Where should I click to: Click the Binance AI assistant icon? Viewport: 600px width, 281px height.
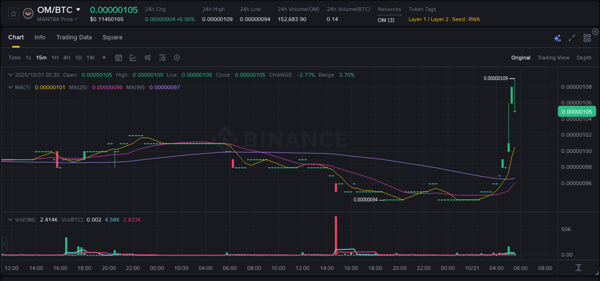tap(557, 37)
